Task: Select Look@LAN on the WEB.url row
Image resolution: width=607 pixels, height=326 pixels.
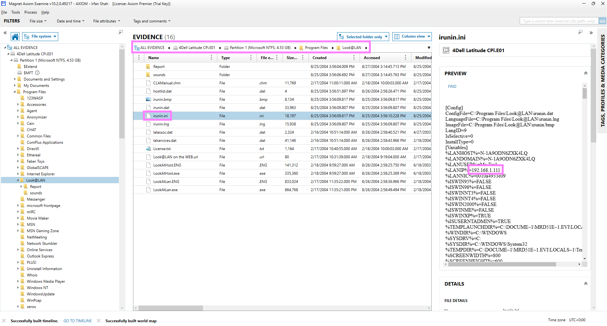Action: click(x=282, y=157)
